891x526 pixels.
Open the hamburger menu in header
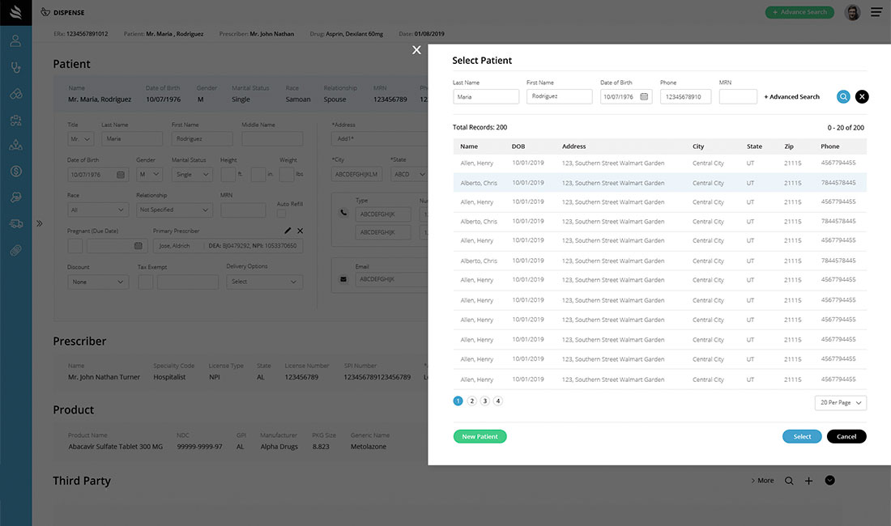(x=876, y=12)
